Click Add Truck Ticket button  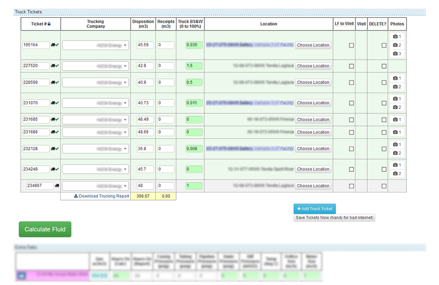point(315,209)
